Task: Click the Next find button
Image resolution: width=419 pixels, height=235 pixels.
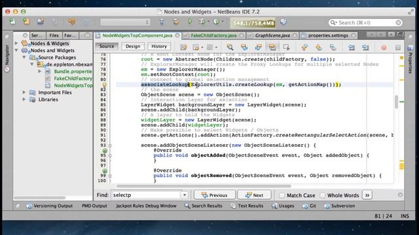Action: click(x=255, y=195)
